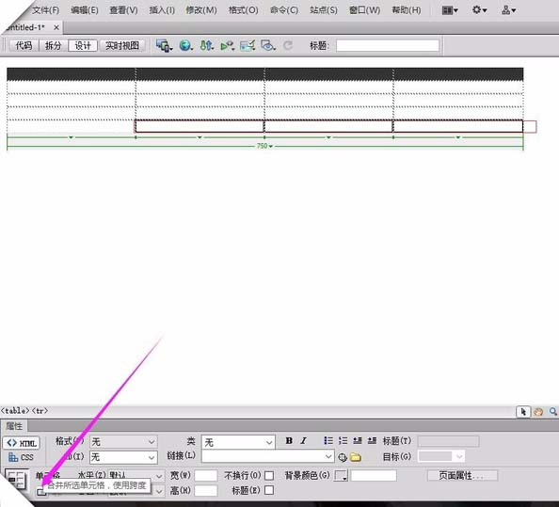
Task: Click the check browser compatibility icon
Action: pos(248,45)
